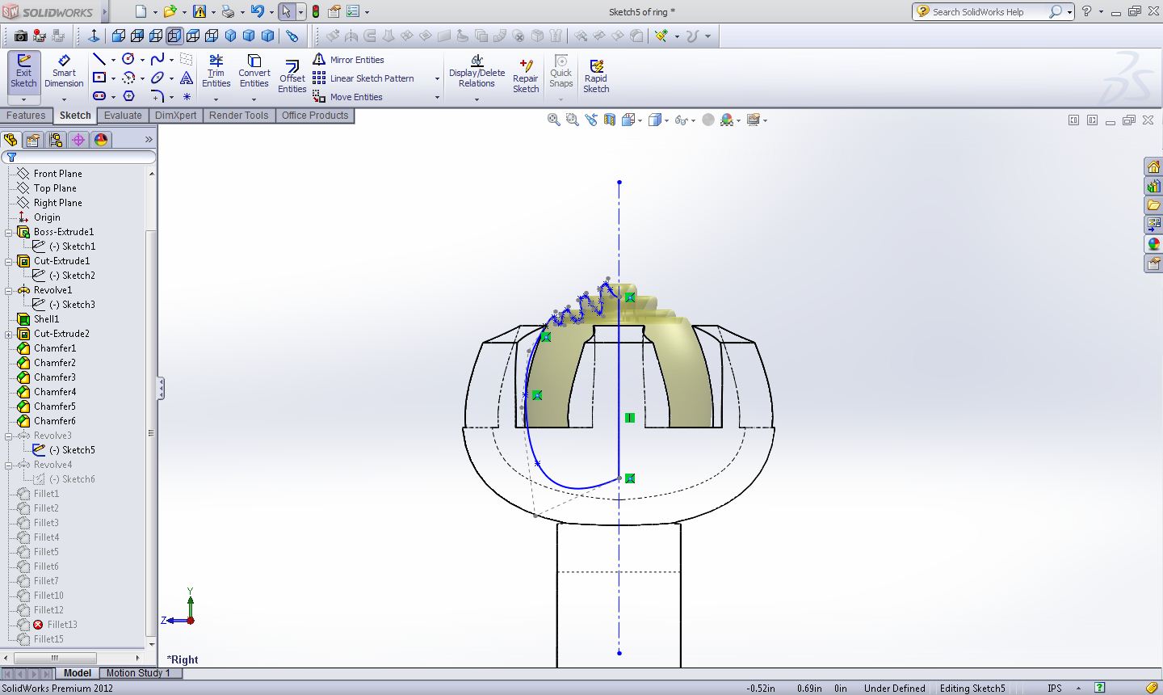Select Right Plane in feature tree
1163x695 pixels.
pyautogui.click(x=57, y=203)
